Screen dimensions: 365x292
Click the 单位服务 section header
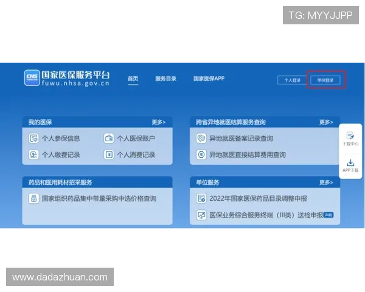coord(207,182)
